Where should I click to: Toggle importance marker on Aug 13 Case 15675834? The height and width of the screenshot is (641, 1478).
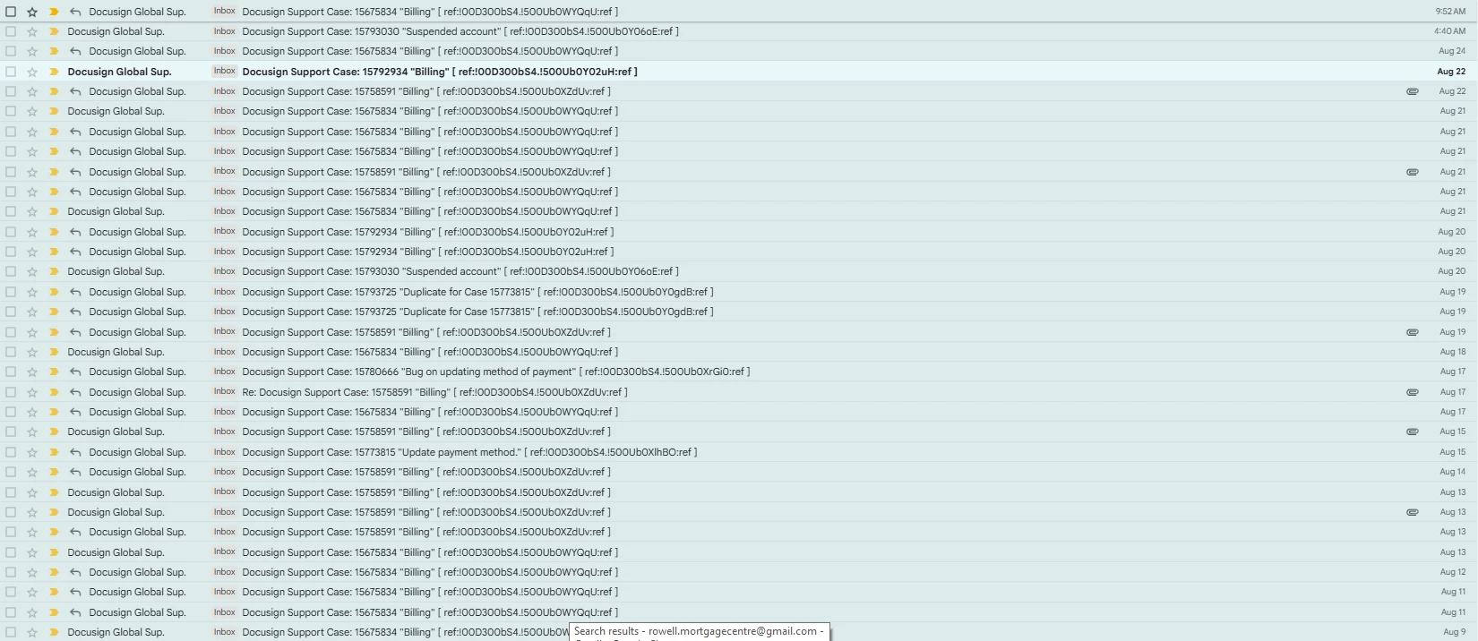pos(54,552)
